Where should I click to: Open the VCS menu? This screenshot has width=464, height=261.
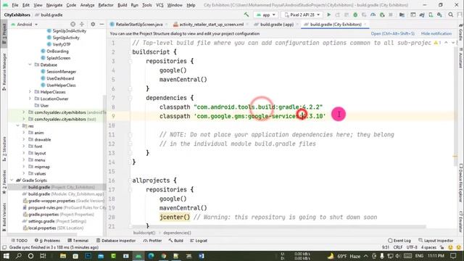[159, 5]
